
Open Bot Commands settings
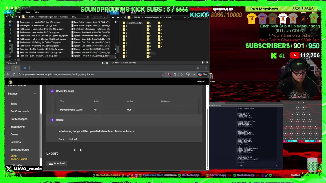pyautogui.click(x=20, y=111)
